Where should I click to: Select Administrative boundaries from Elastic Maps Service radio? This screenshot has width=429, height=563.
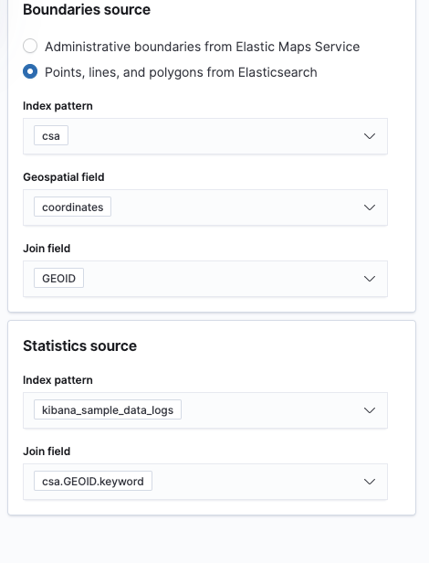tap(30, 46)
